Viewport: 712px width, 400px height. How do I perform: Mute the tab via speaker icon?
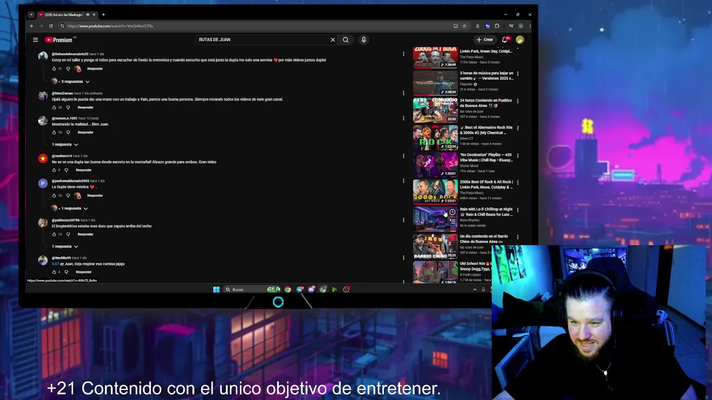coord(88,14)
